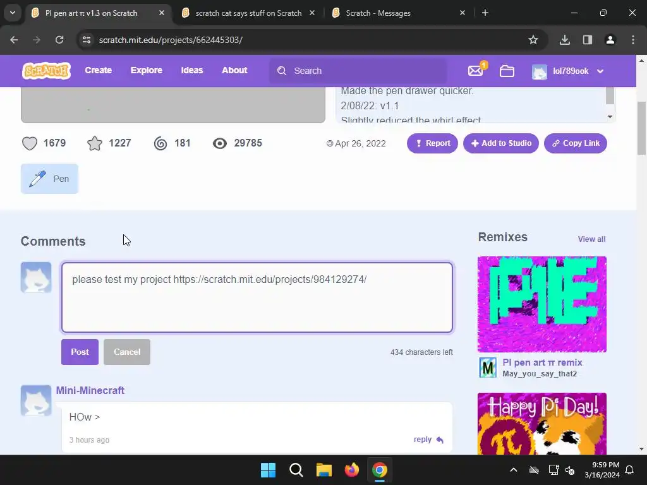The image size is (647, 485).
Task: Select the PI pen art tab
Action: [91, 13]
